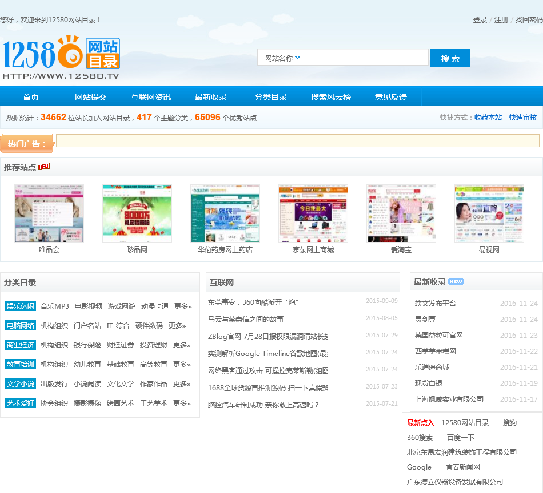Read article 马云与蔡崇信之间的故事
This screenshot has height=493, width=543.
pyautogui.click(x=246, y=319)
